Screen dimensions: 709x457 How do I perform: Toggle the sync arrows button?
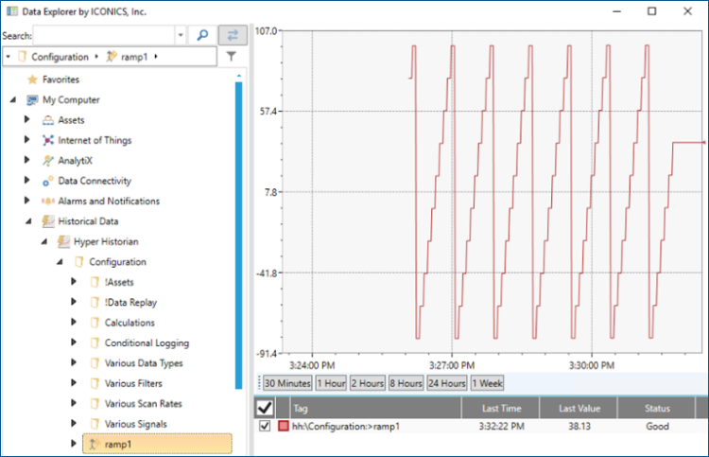coord(232,35)
